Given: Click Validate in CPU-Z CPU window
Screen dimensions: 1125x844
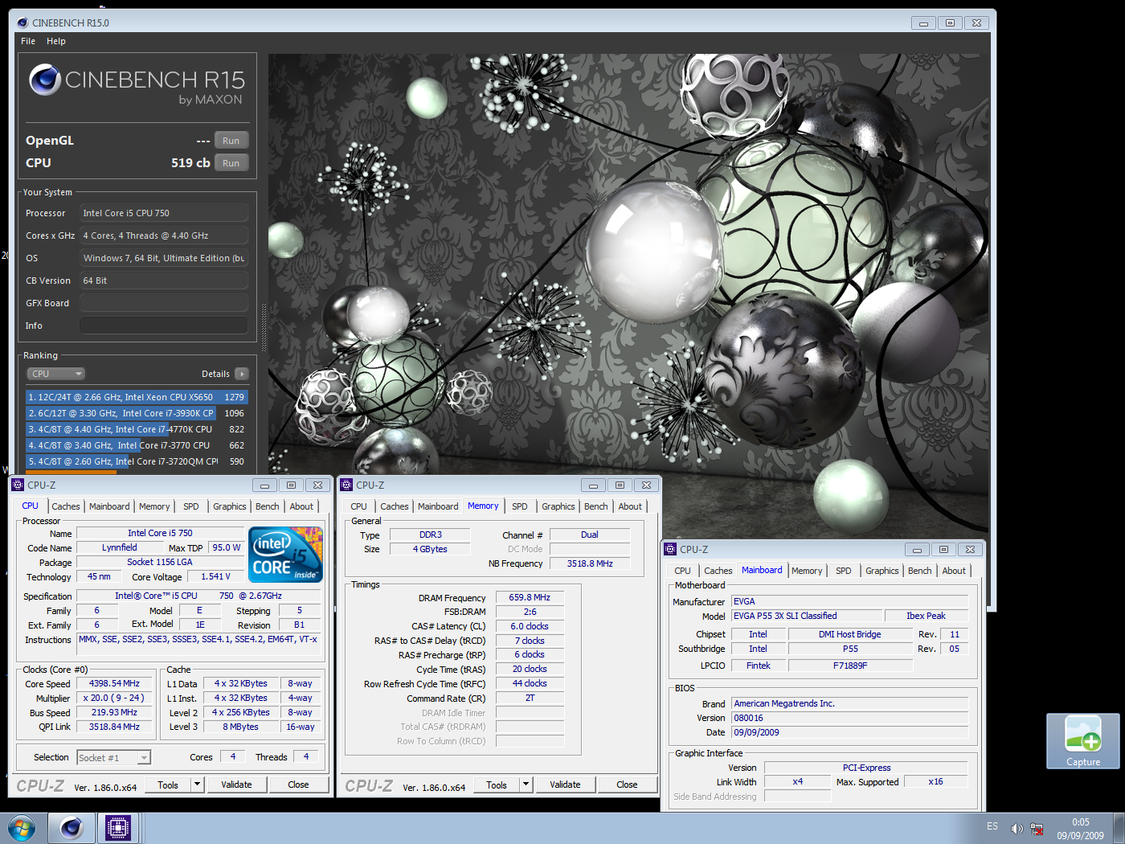Looking at the screenshot, I should 236,785.
